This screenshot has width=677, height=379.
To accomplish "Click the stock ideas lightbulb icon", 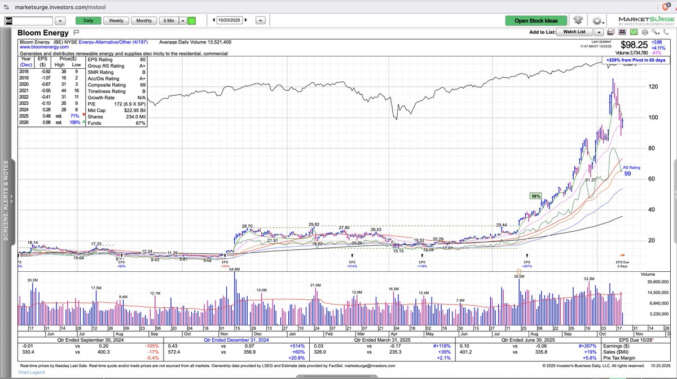I will pyautogui.click(x=578, y=20).
